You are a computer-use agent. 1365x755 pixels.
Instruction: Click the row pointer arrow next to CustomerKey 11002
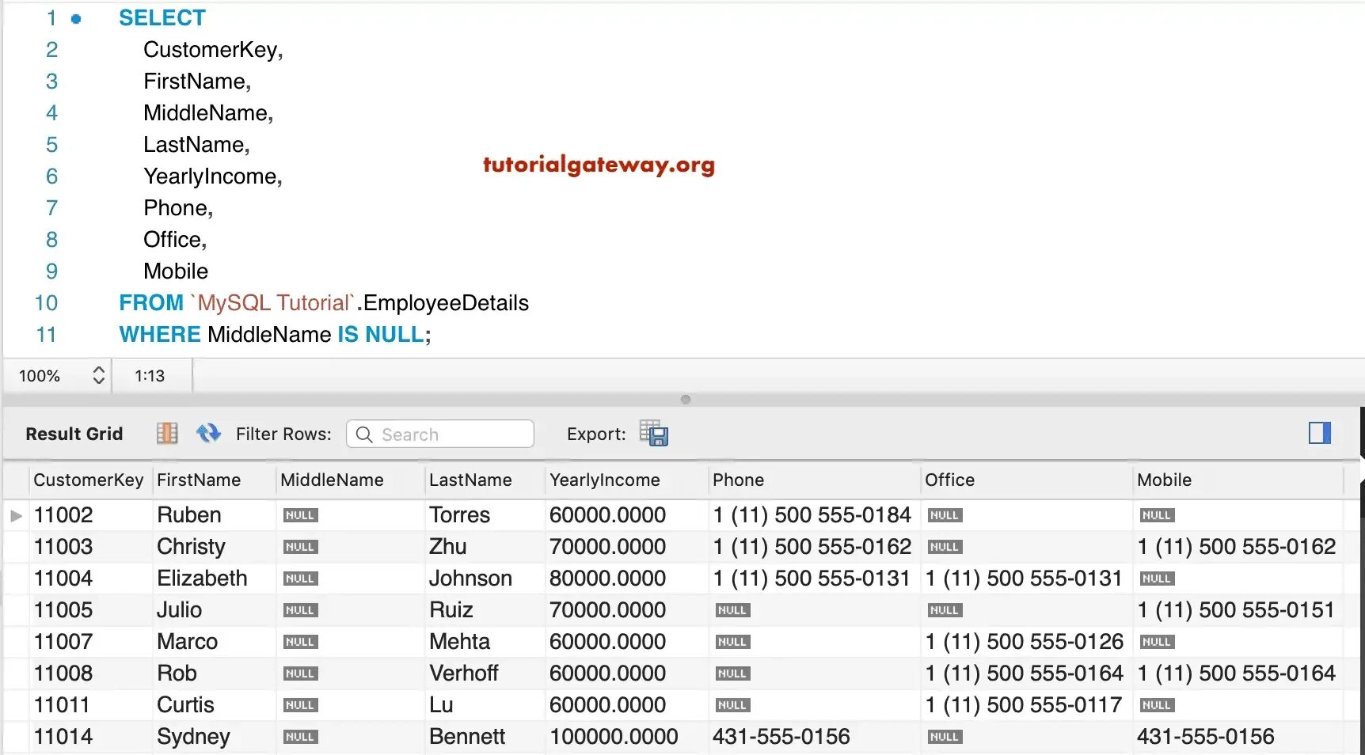coord(16,514)
